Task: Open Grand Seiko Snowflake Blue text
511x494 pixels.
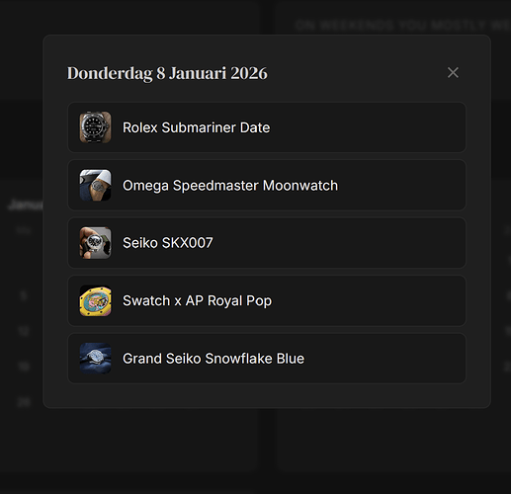Action: coord(213,359)
